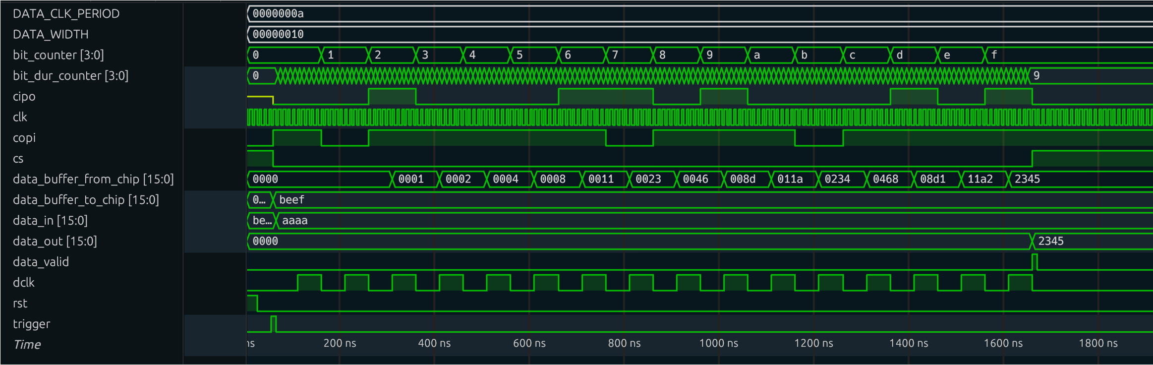Select the data_buffer_from_chip [15:0] signal

93,179
